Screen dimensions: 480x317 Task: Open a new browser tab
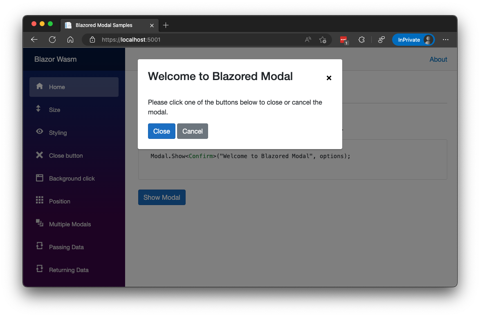166,25
